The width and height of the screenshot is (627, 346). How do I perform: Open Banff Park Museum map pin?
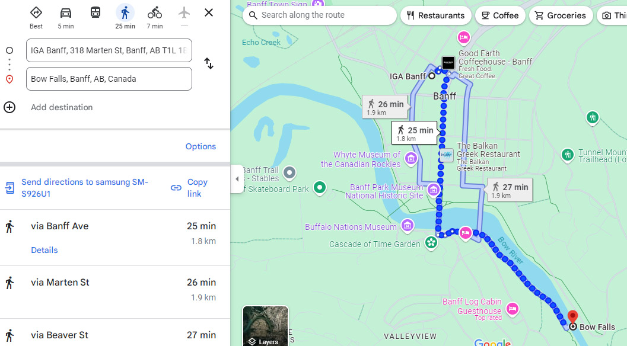[x=434, y=190]
